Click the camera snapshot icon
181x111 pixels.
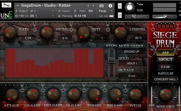[101, 6]
